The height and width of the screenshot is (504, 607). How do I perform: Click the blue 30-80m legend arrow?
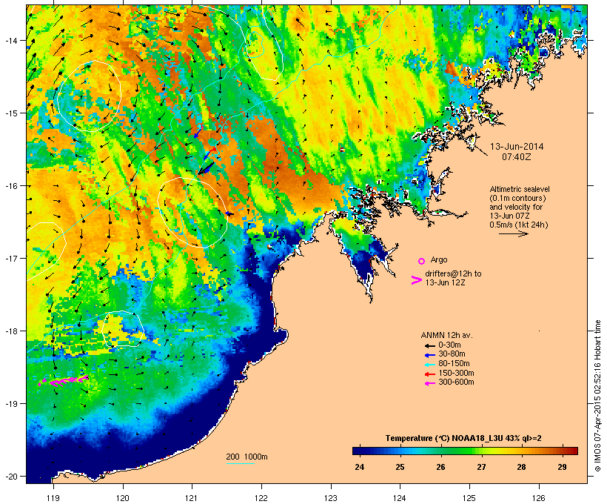429,355
